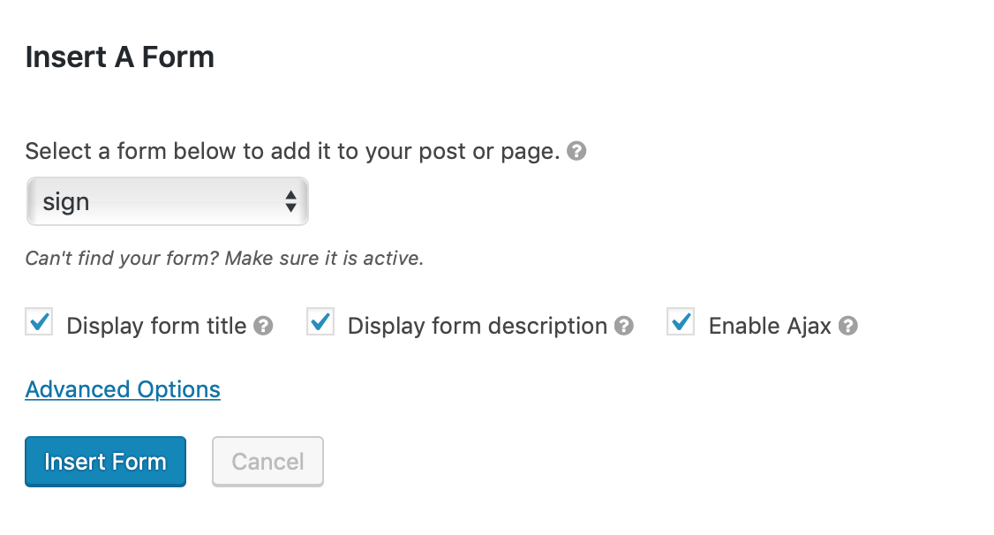The width and height of the screenshot is (994, 535).
Task: Toggle the Display form description checkbox
Action: (320, 322)
